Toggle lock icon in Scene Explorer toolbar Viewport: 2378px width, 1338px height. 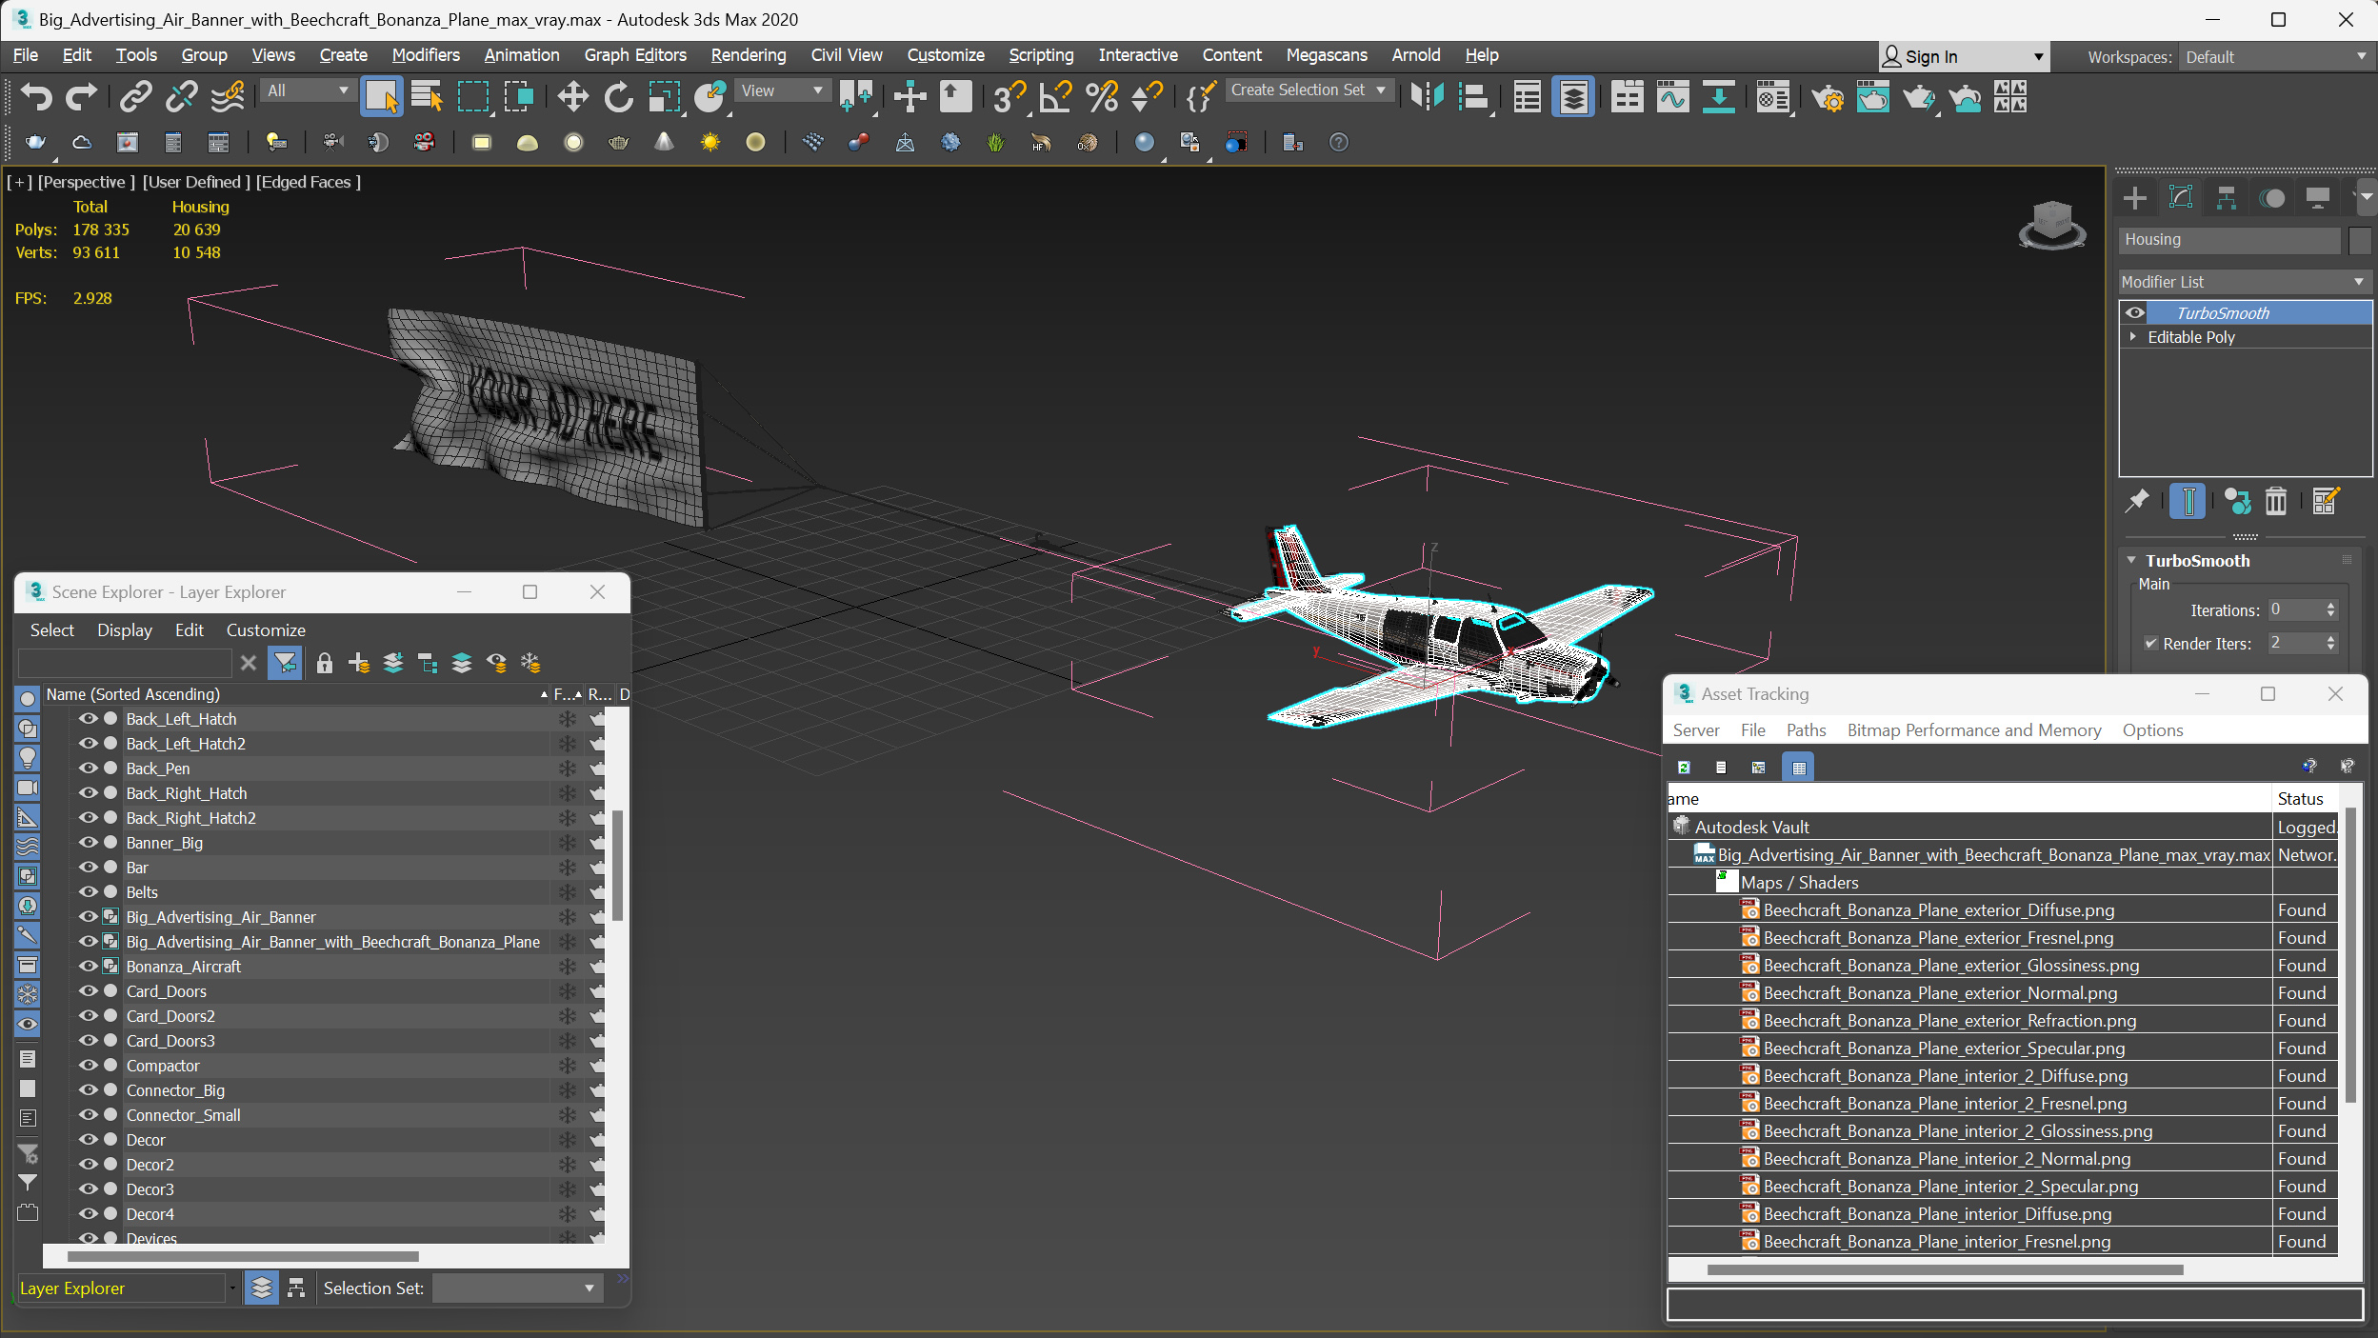coord(325,663)
